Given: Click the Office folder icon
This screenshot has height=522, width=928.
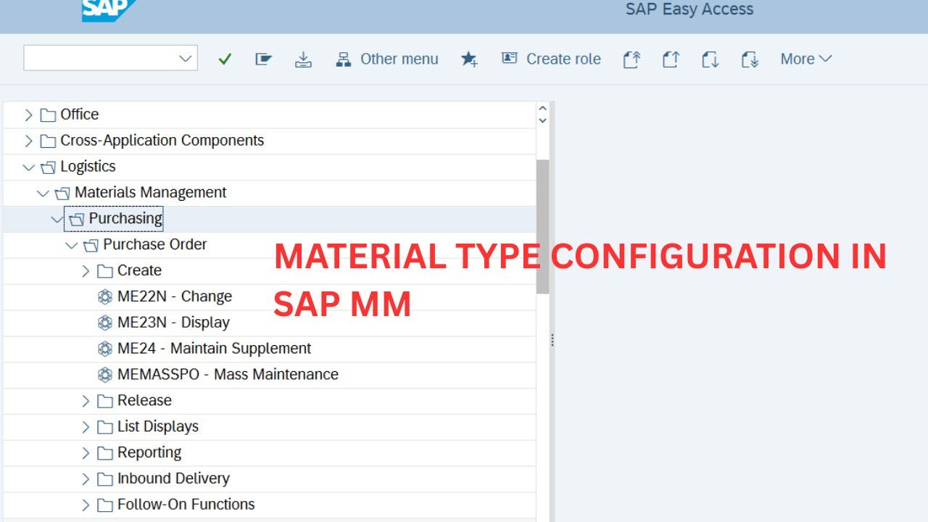Looking at the screenshot, I should 48,115.
